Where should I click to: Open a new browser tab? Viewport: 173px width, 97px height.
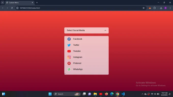pos(37,3)
